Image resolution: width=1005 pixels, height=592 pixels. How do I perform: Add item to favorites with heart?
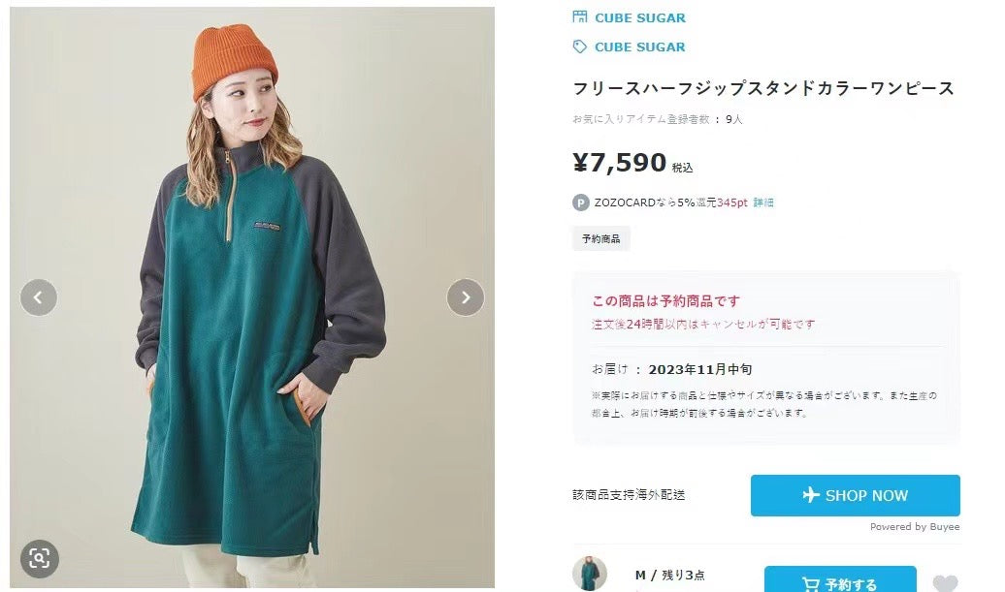[x=944, y=583]
